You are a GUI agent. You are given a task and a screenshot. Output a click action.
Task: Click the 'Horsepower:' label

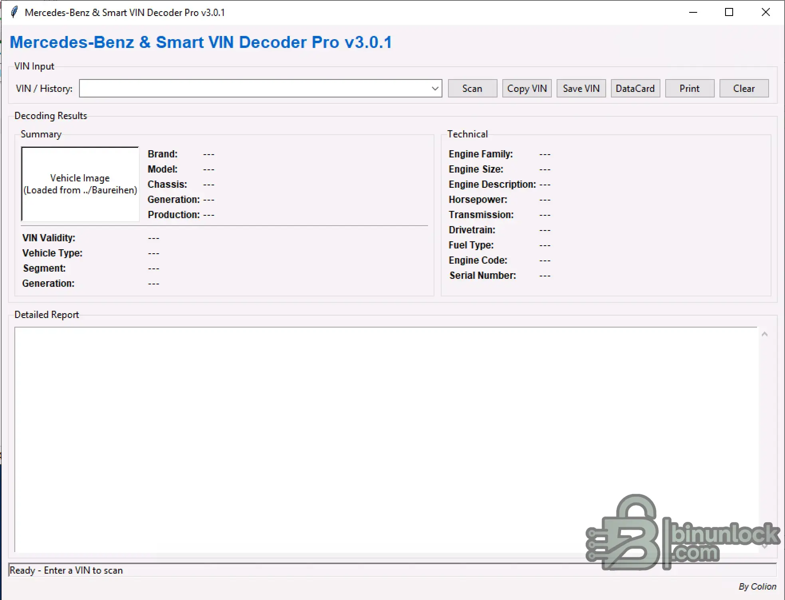[478, 199]
